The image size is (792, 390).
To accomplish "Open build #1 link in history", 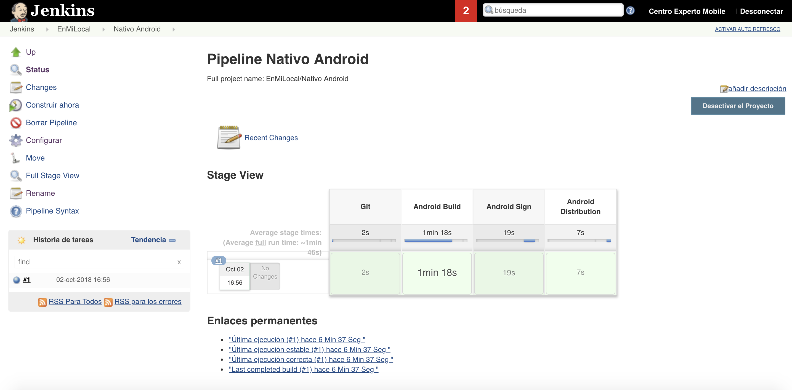I will (27, 280).
